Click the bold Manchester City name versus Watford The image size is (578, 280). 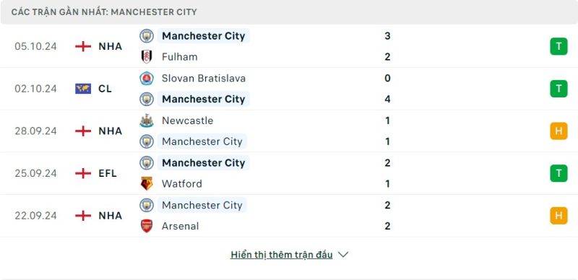[204, 163]
